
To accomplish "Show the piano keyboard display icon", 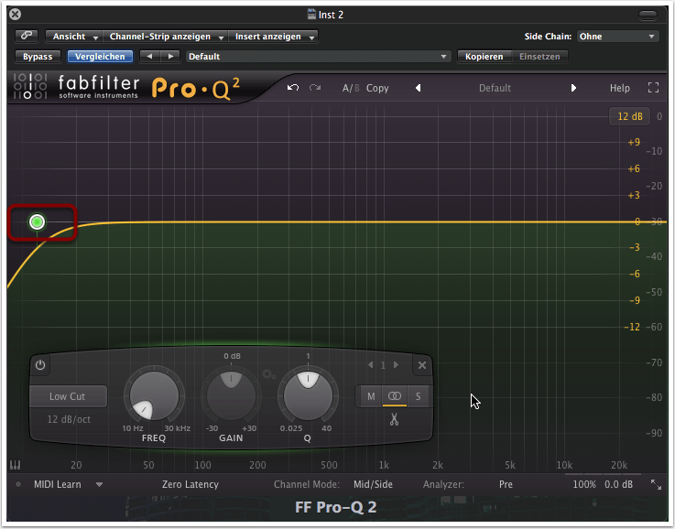I will pos(16,465).
